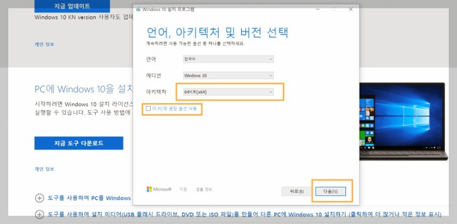The image size is (457, 224).
Task: Click the 뒤로(B) button
Action: [x=297, y=192]
